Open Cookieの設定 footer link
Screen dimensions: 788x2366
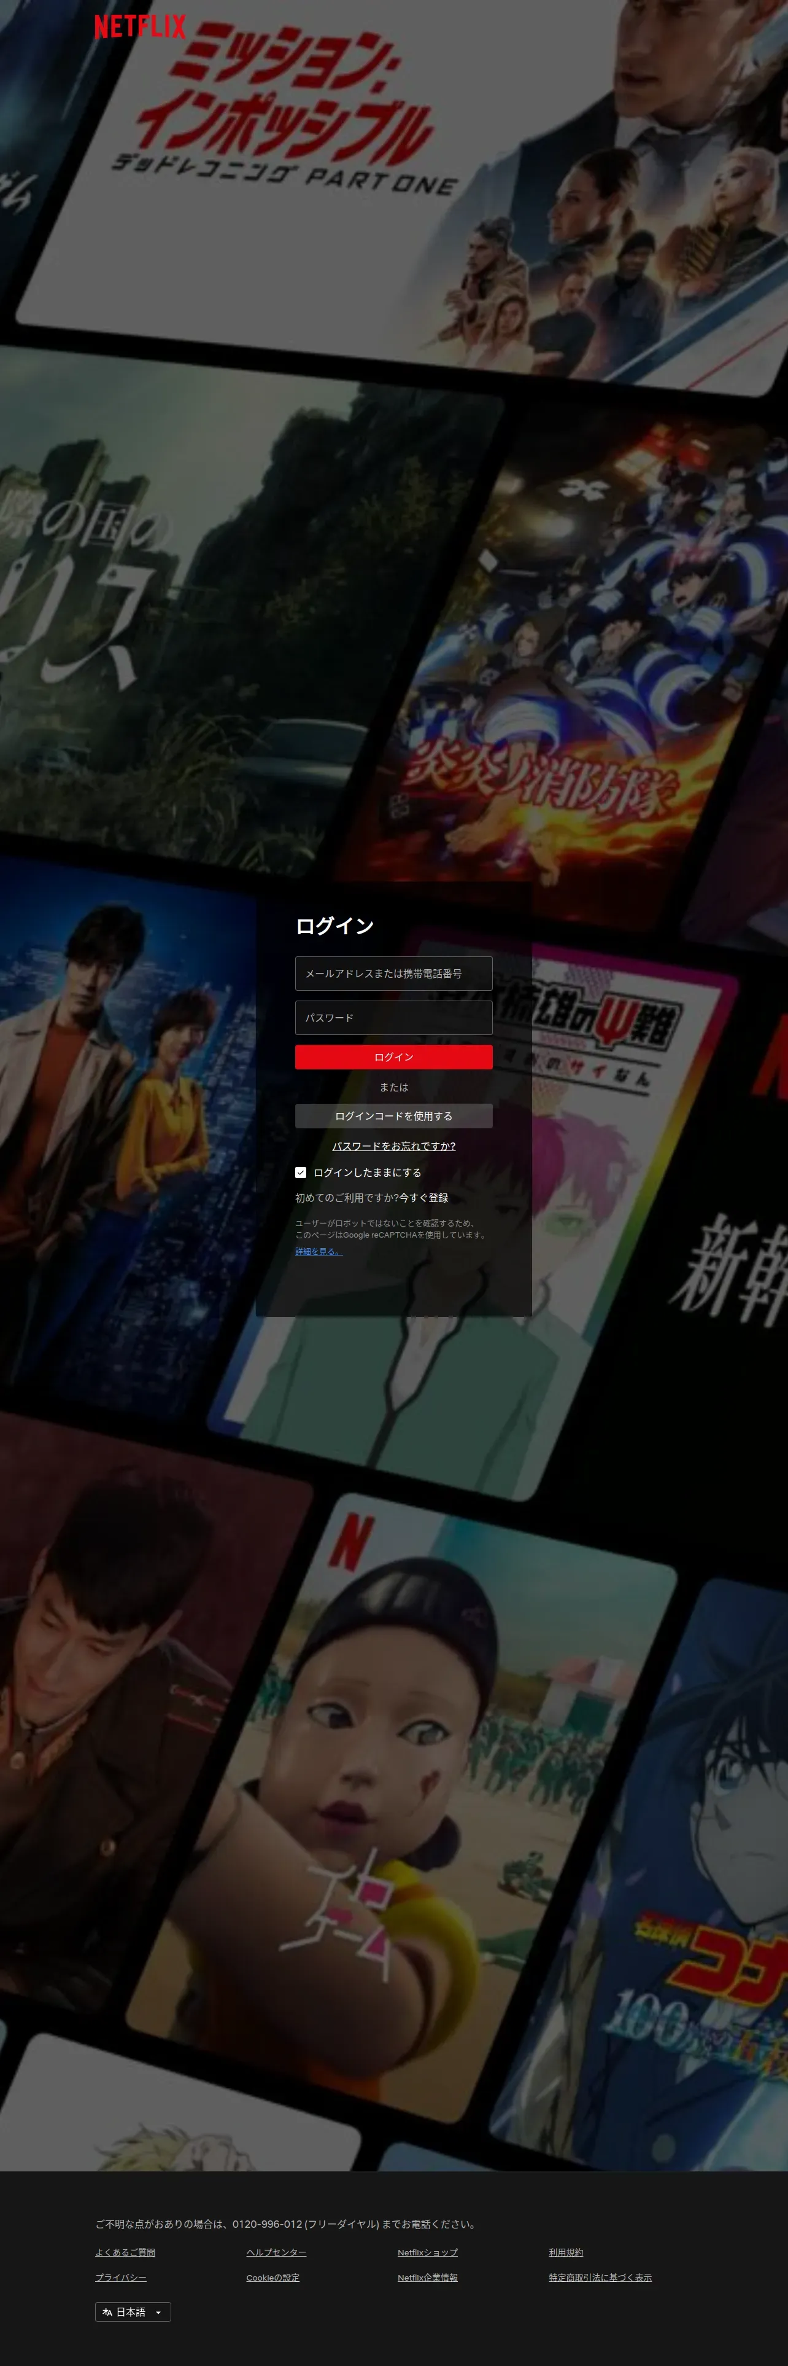(x=272, y=2277)
